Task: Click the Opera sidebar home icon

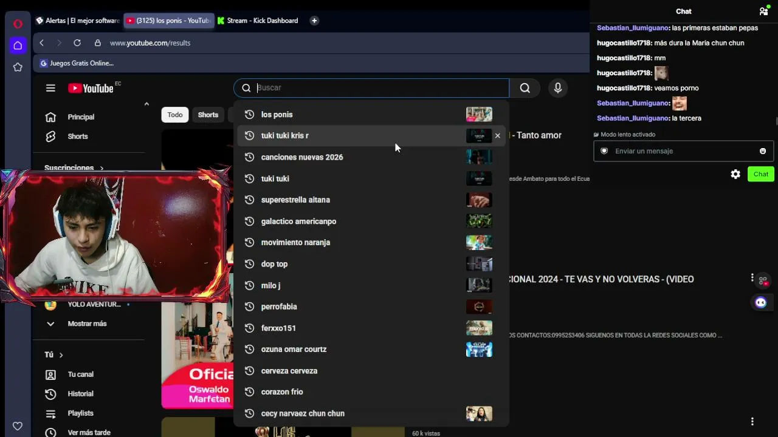Action: (18, 46)
